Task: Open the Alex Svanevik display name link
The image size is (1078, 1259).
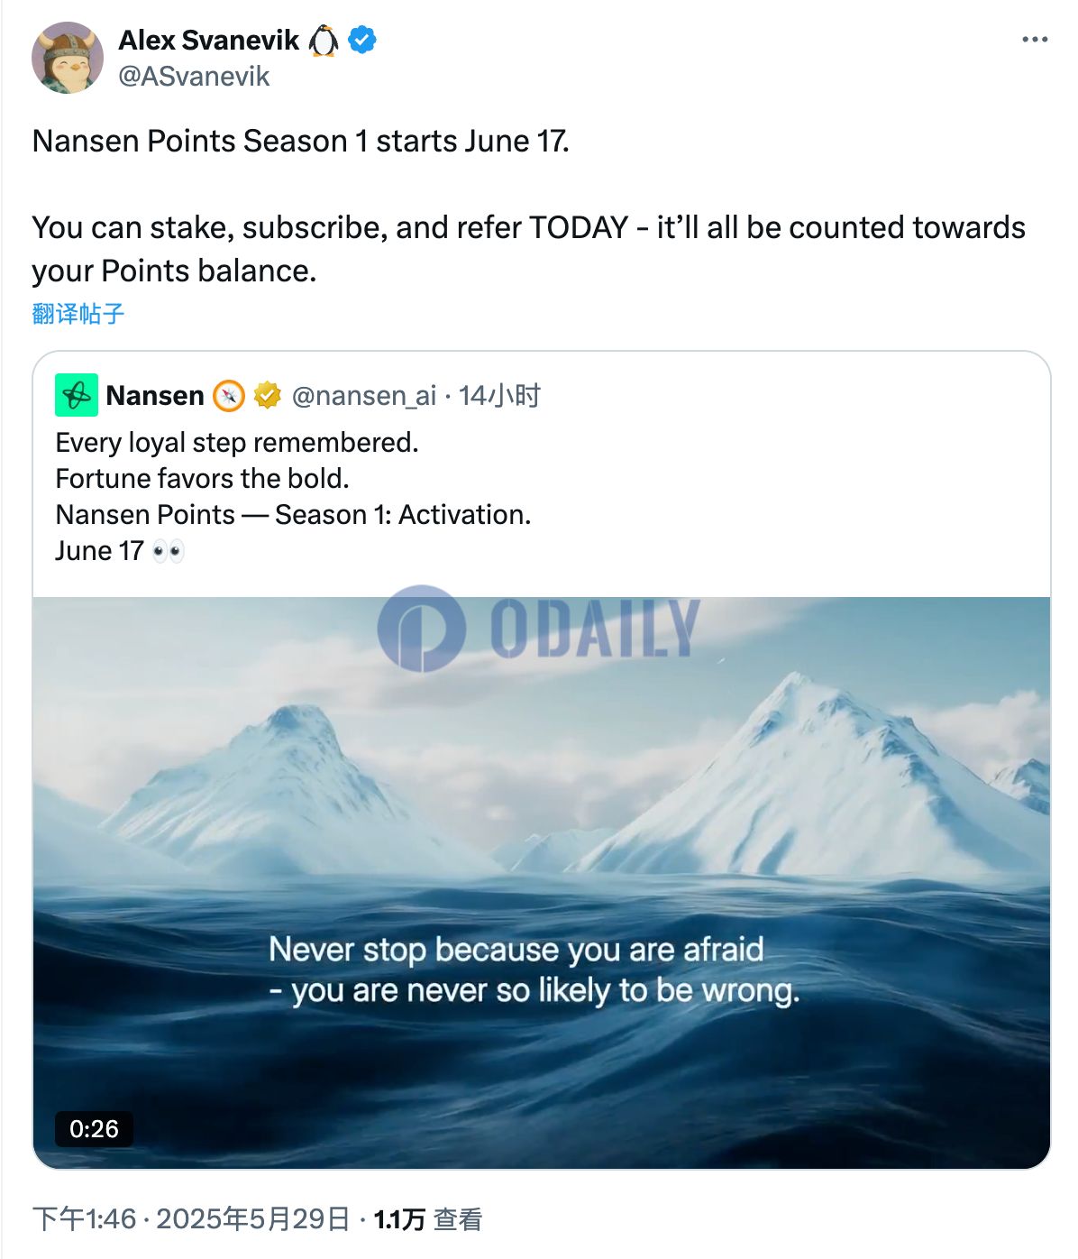Action: click(208, 40)
